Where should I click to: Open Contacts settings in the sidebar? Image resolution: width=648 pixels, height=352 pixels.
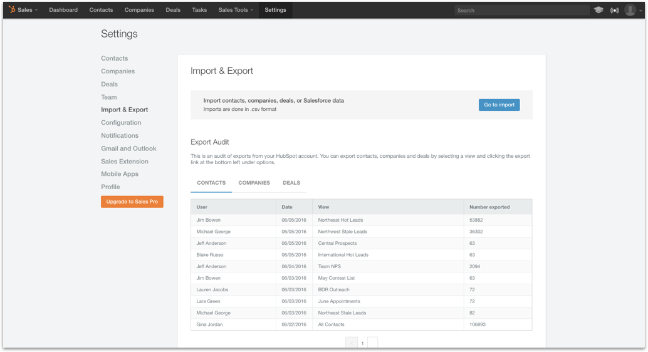(115, 58)
